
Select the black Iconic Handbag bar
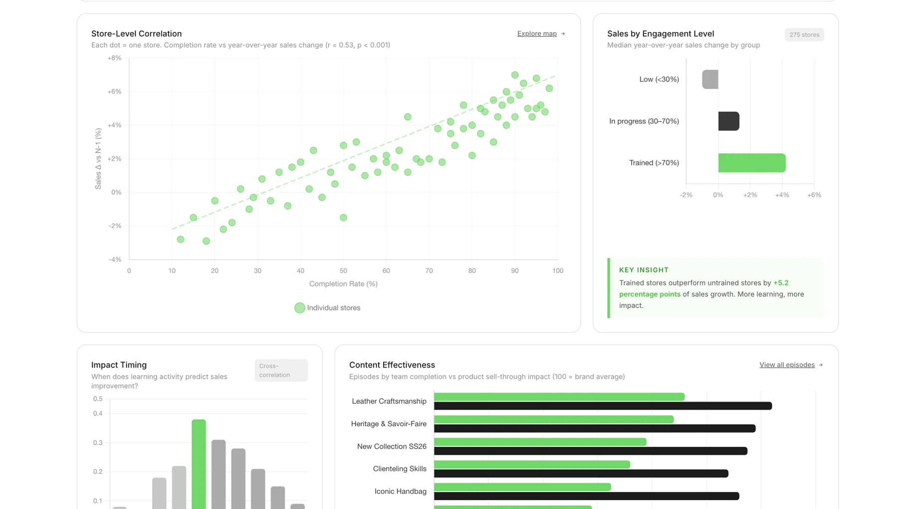(586, 497)
